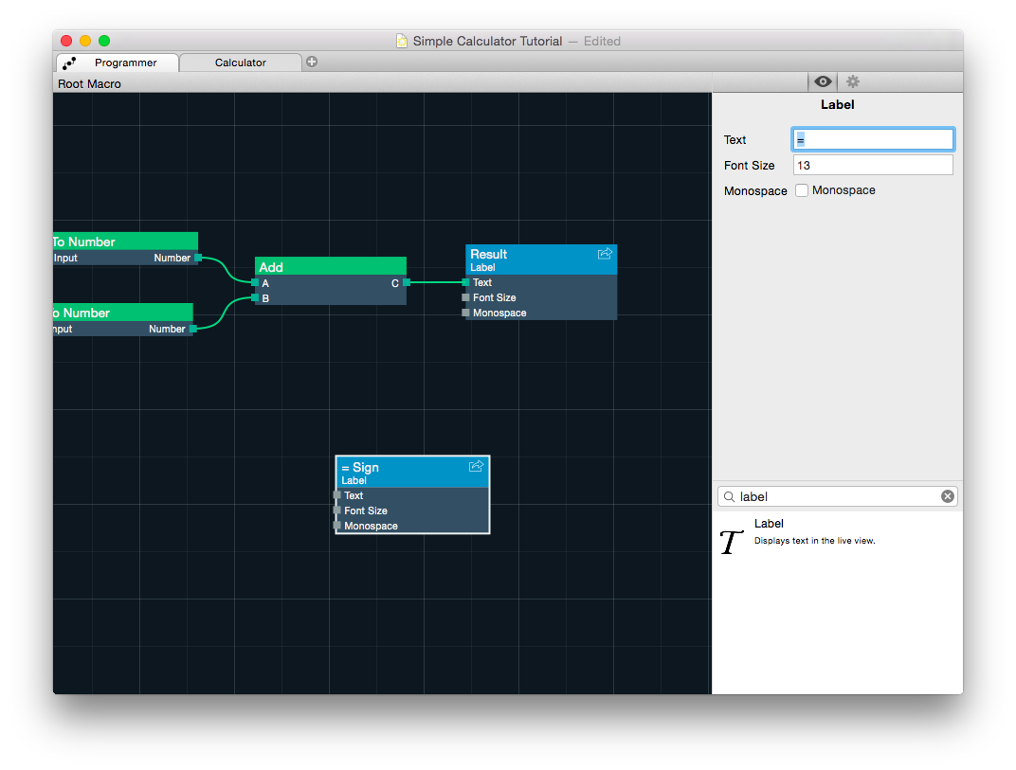Select the upper To Number node header
This screenshot has height=770, width=1016.
click(x=125, y=242)
